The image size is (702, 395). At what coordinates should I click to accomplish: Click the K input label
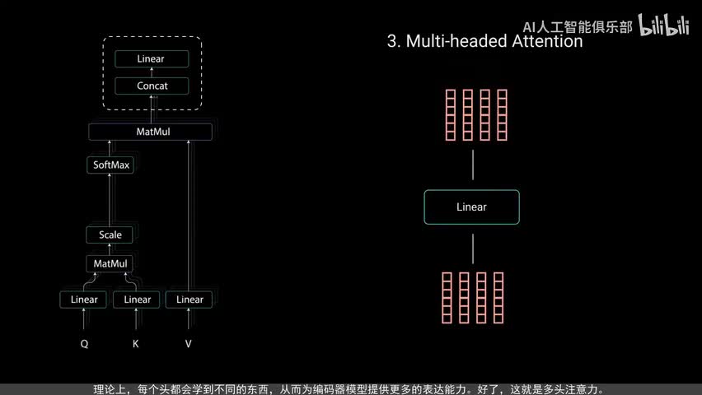(x=136, y=344)
